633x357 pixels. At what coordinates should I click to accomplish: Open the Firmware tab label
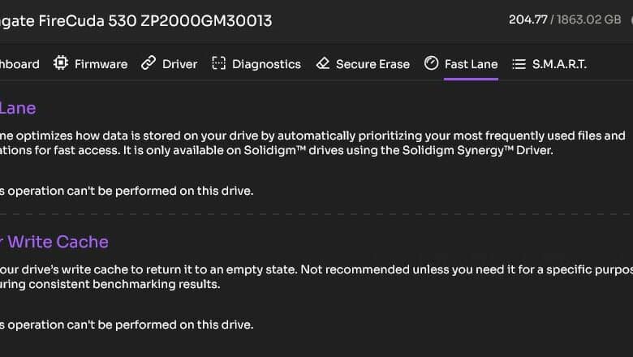101,64
